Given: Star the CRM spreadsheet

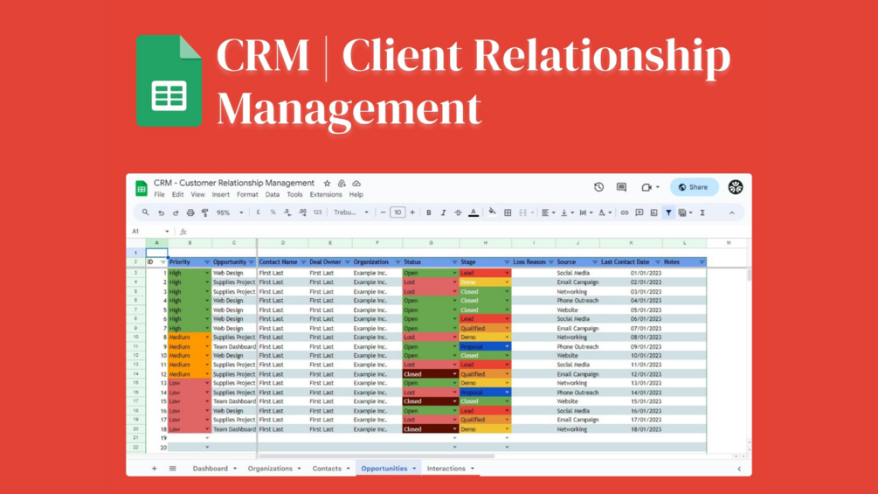Looking at the screenshot, I should (327, 183).
